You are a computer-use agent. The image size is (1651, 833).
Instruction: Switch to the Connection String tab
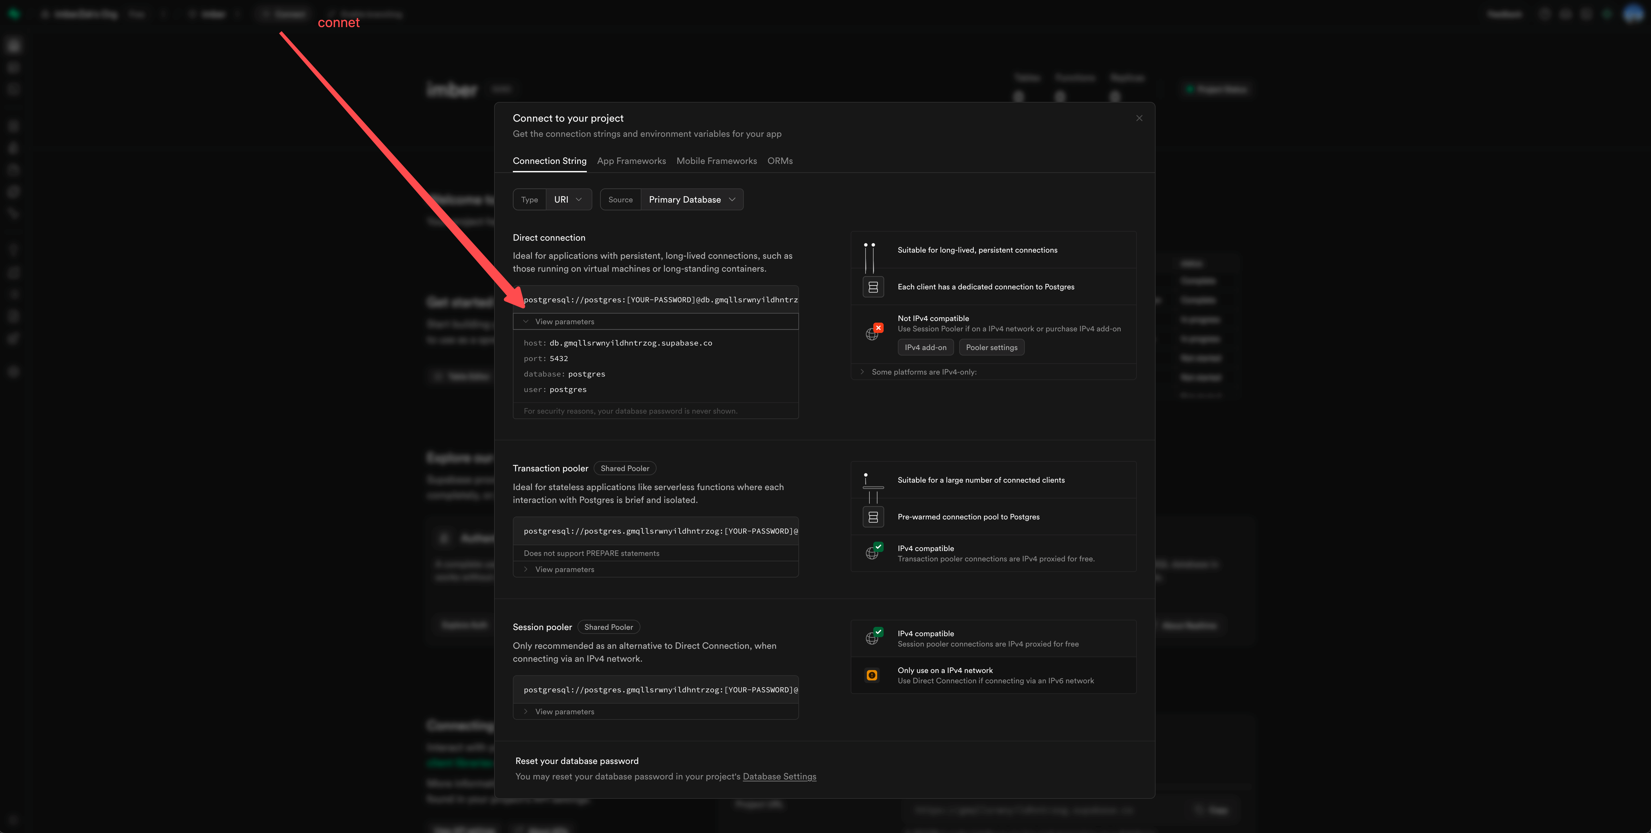coord(549,161)
